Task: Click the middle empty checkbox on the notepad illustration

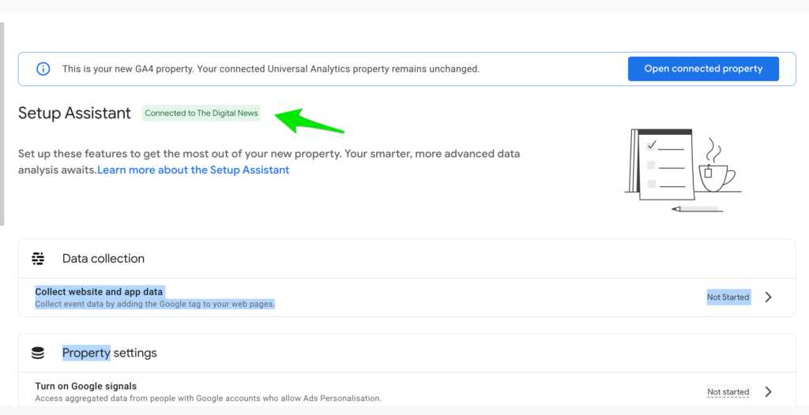Action: pos(651,165)
